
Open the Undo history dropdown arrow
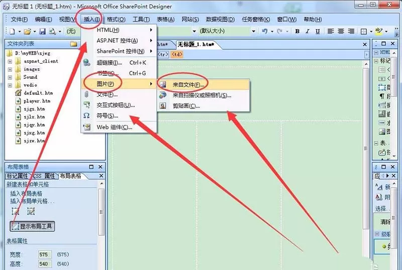272,31
